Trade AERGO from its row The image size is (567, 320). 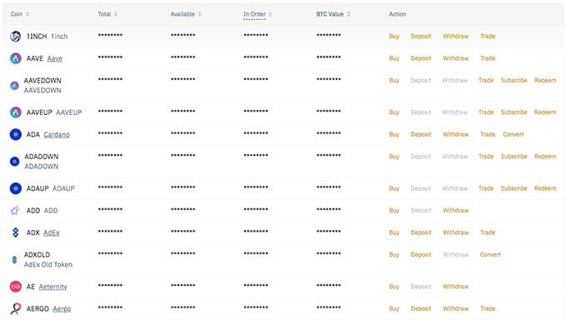[x=488, y=309]
